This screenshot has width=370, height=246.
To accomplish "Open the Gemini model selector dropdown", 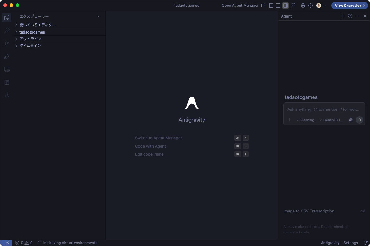I will point(331,120).
